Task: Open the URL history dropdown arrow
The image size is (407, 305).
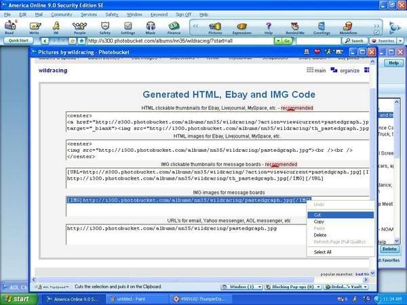Action: 278,41
